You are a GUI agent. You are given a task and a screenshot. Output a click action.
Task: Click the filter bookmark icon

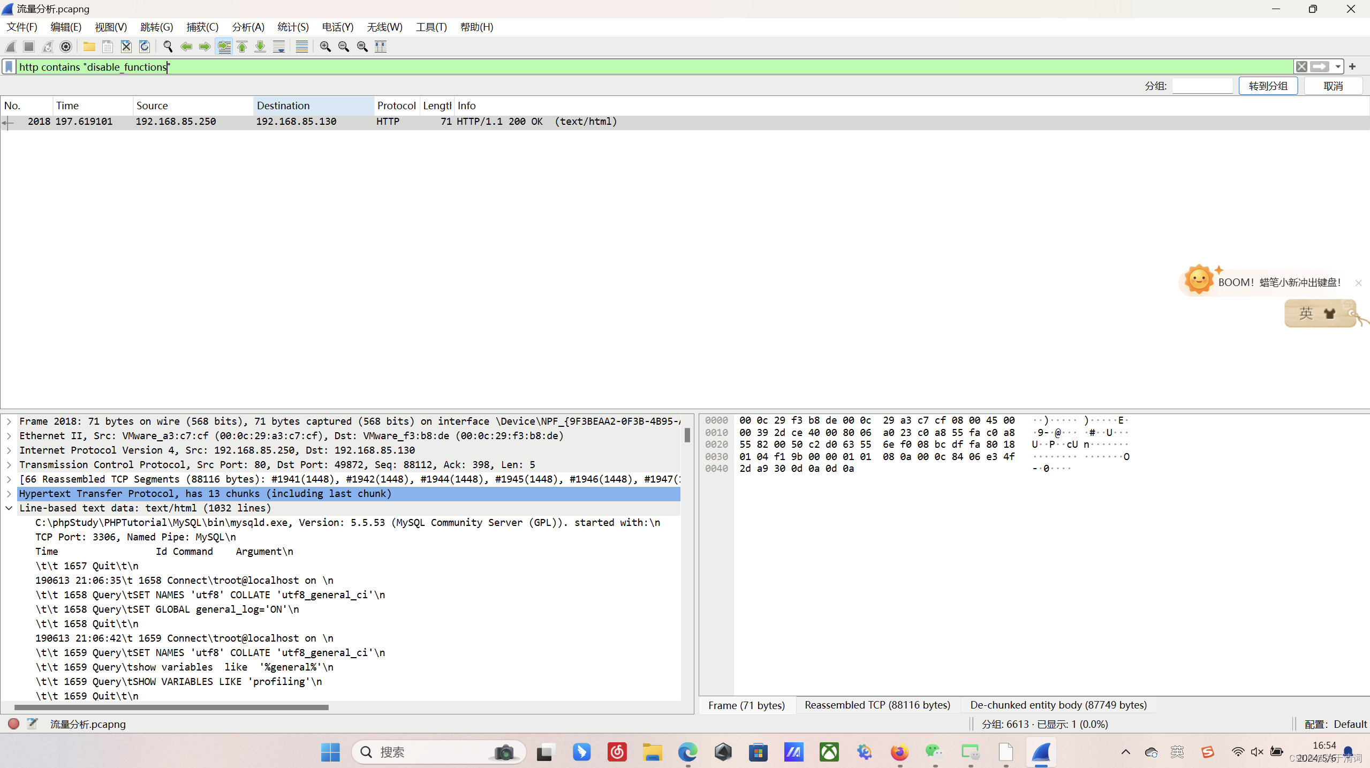click(9, 66)
